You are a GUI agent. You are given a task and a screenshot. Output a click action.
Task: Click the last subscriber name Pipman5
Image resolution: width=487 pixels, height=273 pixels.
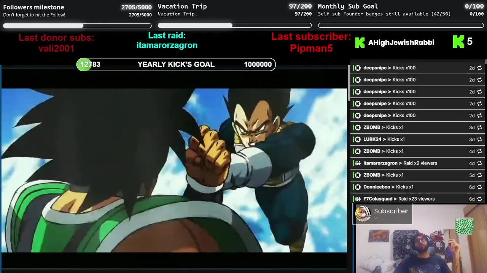click(311, 49)
